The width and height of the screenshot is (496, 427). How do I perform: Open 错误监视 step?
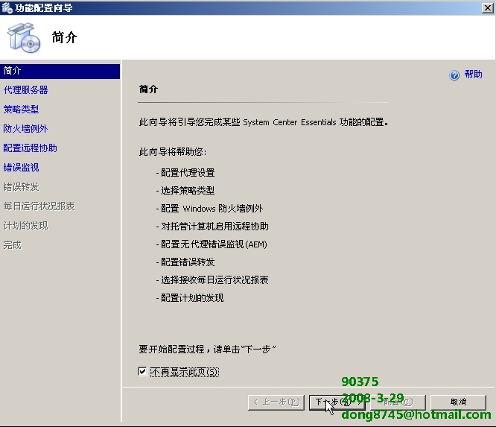click(21, 168)
